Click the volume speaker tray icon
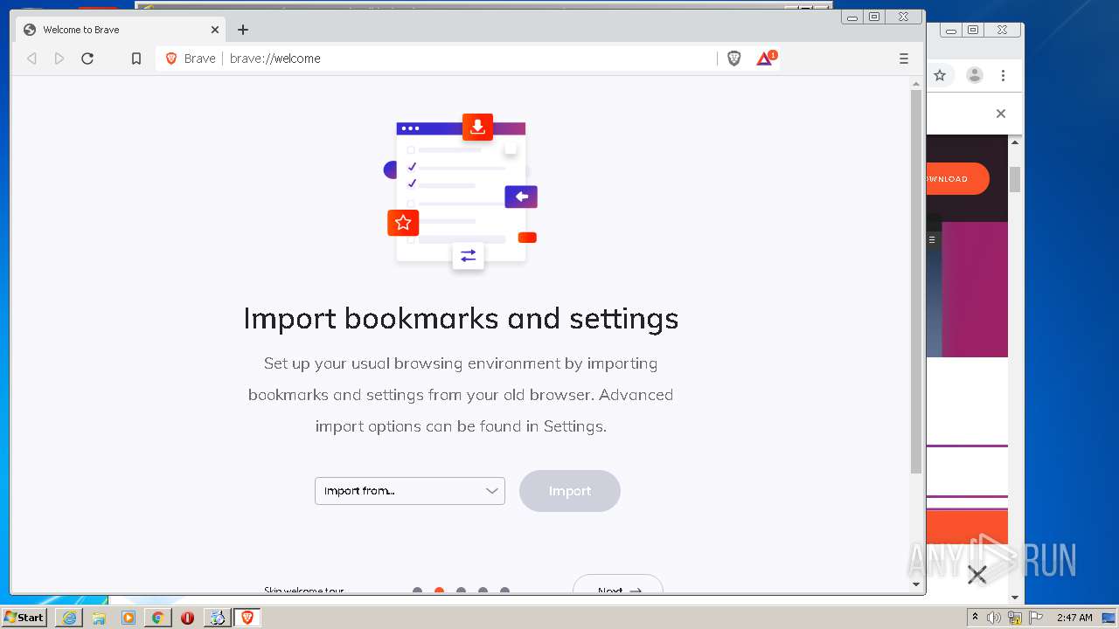This screenshot has height=629, width=1119. (994, 618)
